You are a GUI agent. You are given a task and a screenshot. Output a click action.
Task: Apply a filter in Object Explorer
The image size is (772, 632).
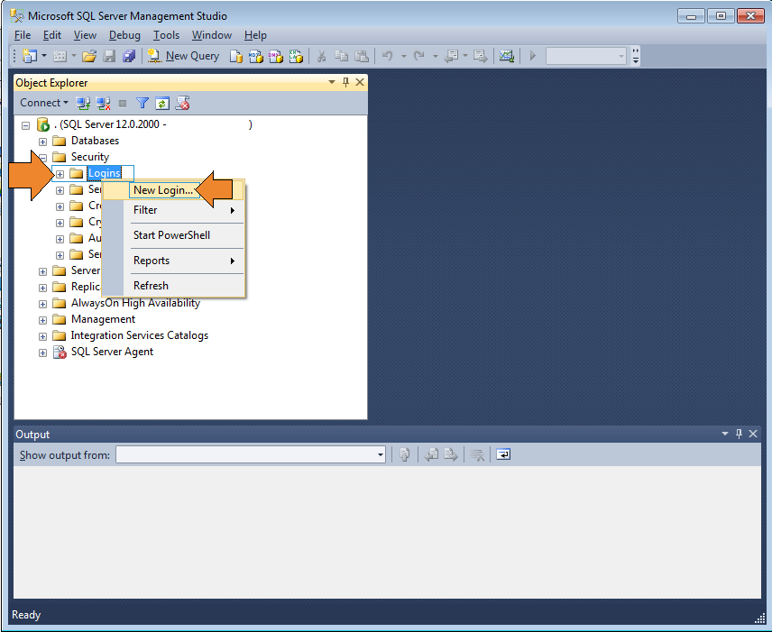pos(142,103)
